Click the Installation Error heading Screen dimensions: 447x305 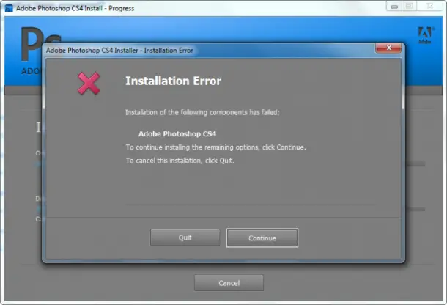(x=174, y=81)
